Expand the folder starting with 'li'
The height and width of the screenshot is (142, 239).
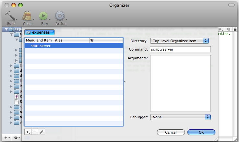coord(11,81)
